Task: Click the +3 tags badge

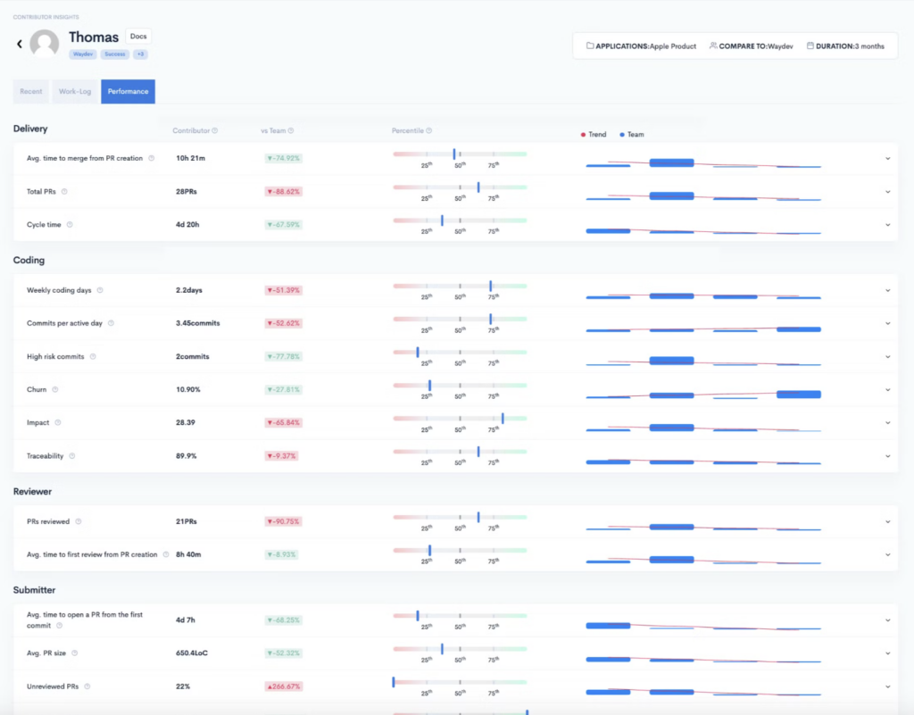Action: click(x=141, y=54)
